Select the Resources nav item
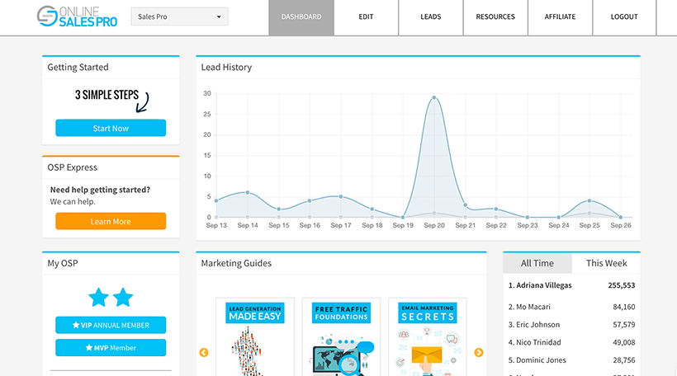The image size is (677, 376). (x=495, y=17)
